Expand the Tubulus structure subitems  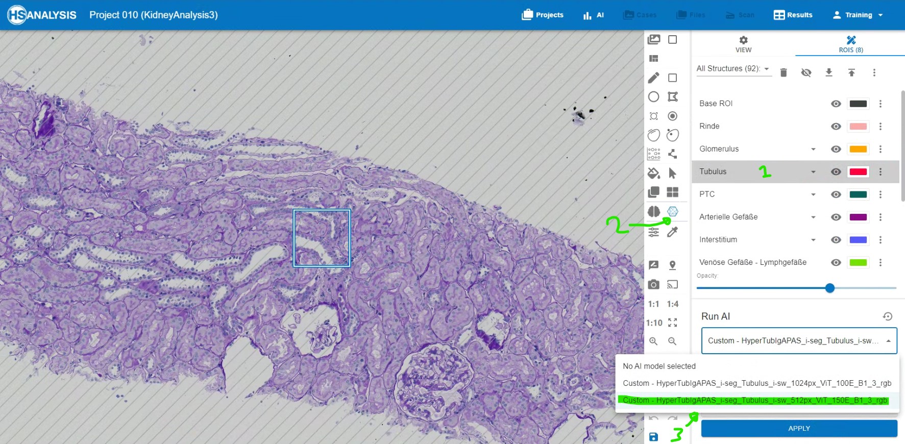point(813,172)
